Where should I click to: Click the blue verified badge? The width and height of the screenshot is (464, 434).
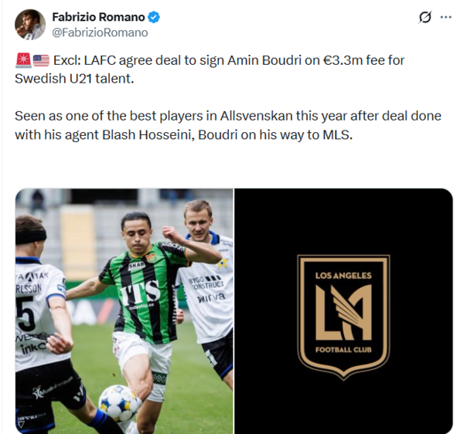coord(154,17)
